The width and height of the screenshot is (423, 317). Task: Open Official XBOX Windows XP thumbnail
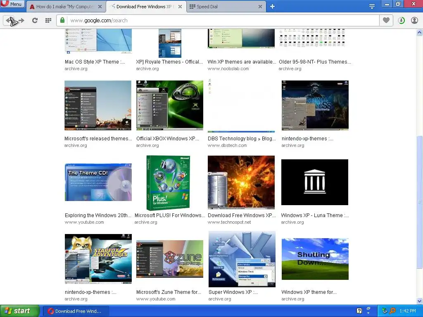point(170,104)
